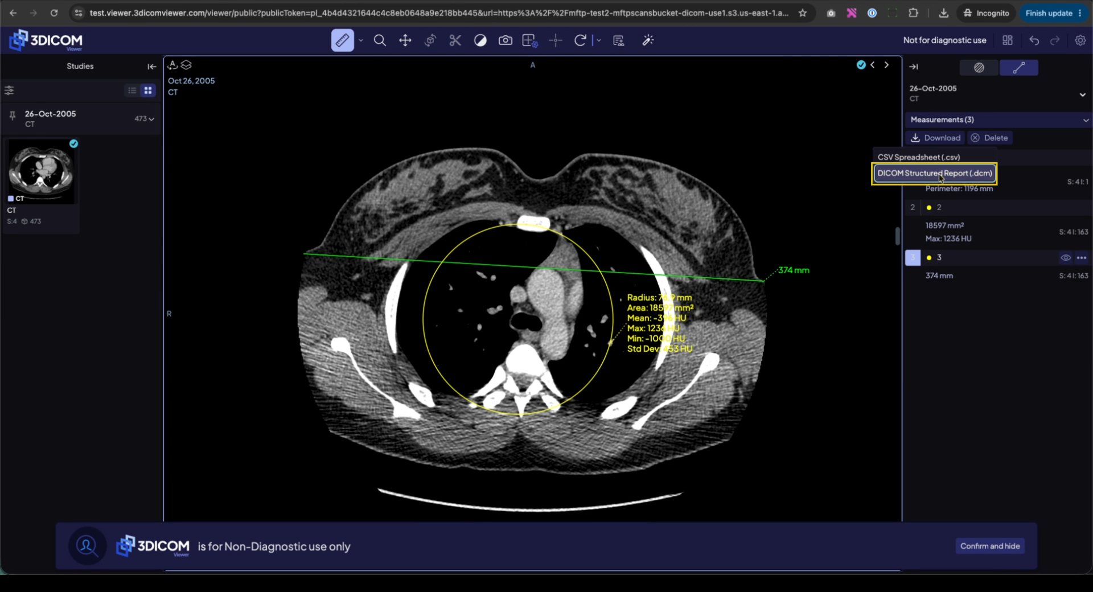Switch to the measurements line tab

[x=1019, y=68]
